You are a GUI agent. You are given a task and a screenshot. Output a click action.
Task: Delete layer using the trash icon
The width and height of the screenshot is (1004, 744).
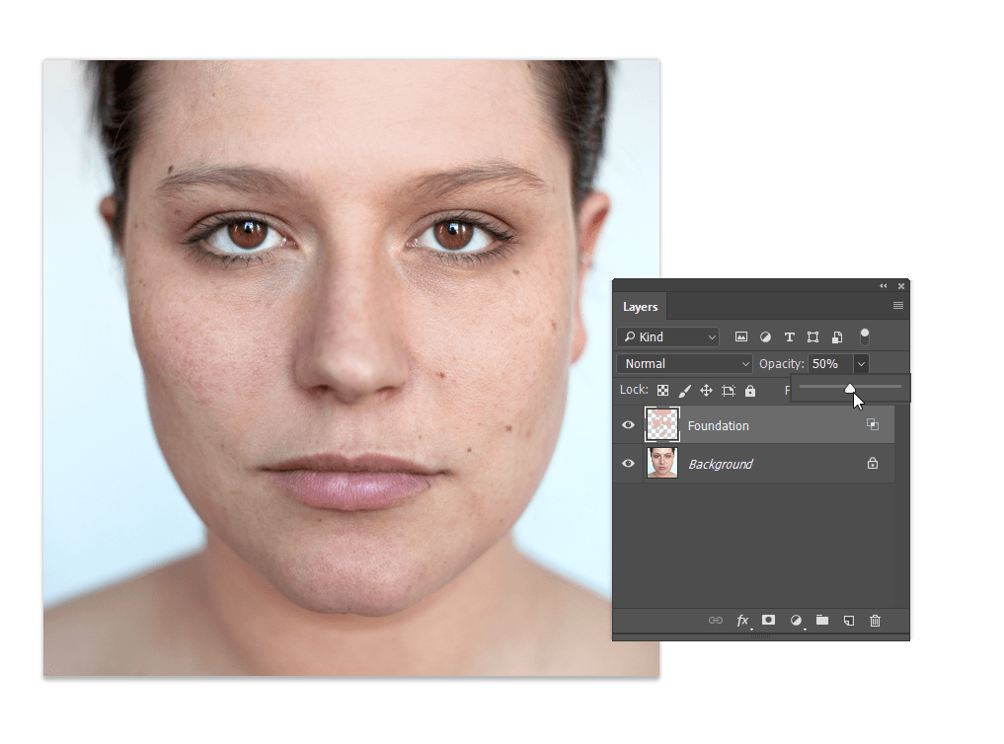pos(875,621)
